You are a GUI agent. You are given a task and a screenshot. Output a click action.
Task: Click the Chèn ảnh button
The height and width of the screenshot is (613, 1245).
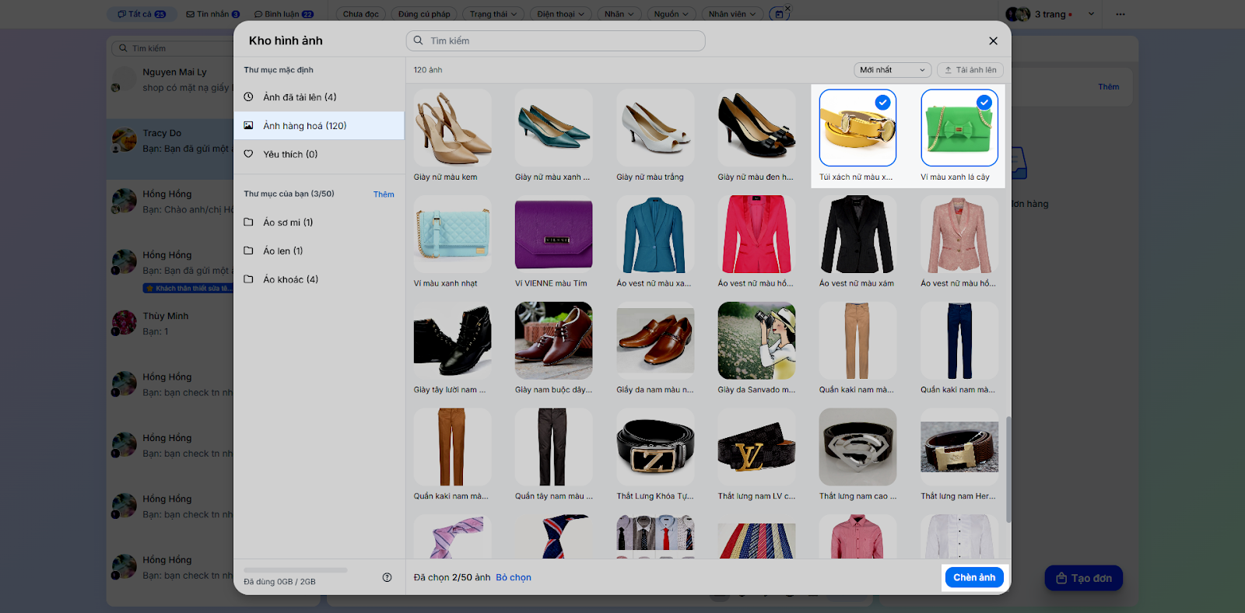point(974,577)
